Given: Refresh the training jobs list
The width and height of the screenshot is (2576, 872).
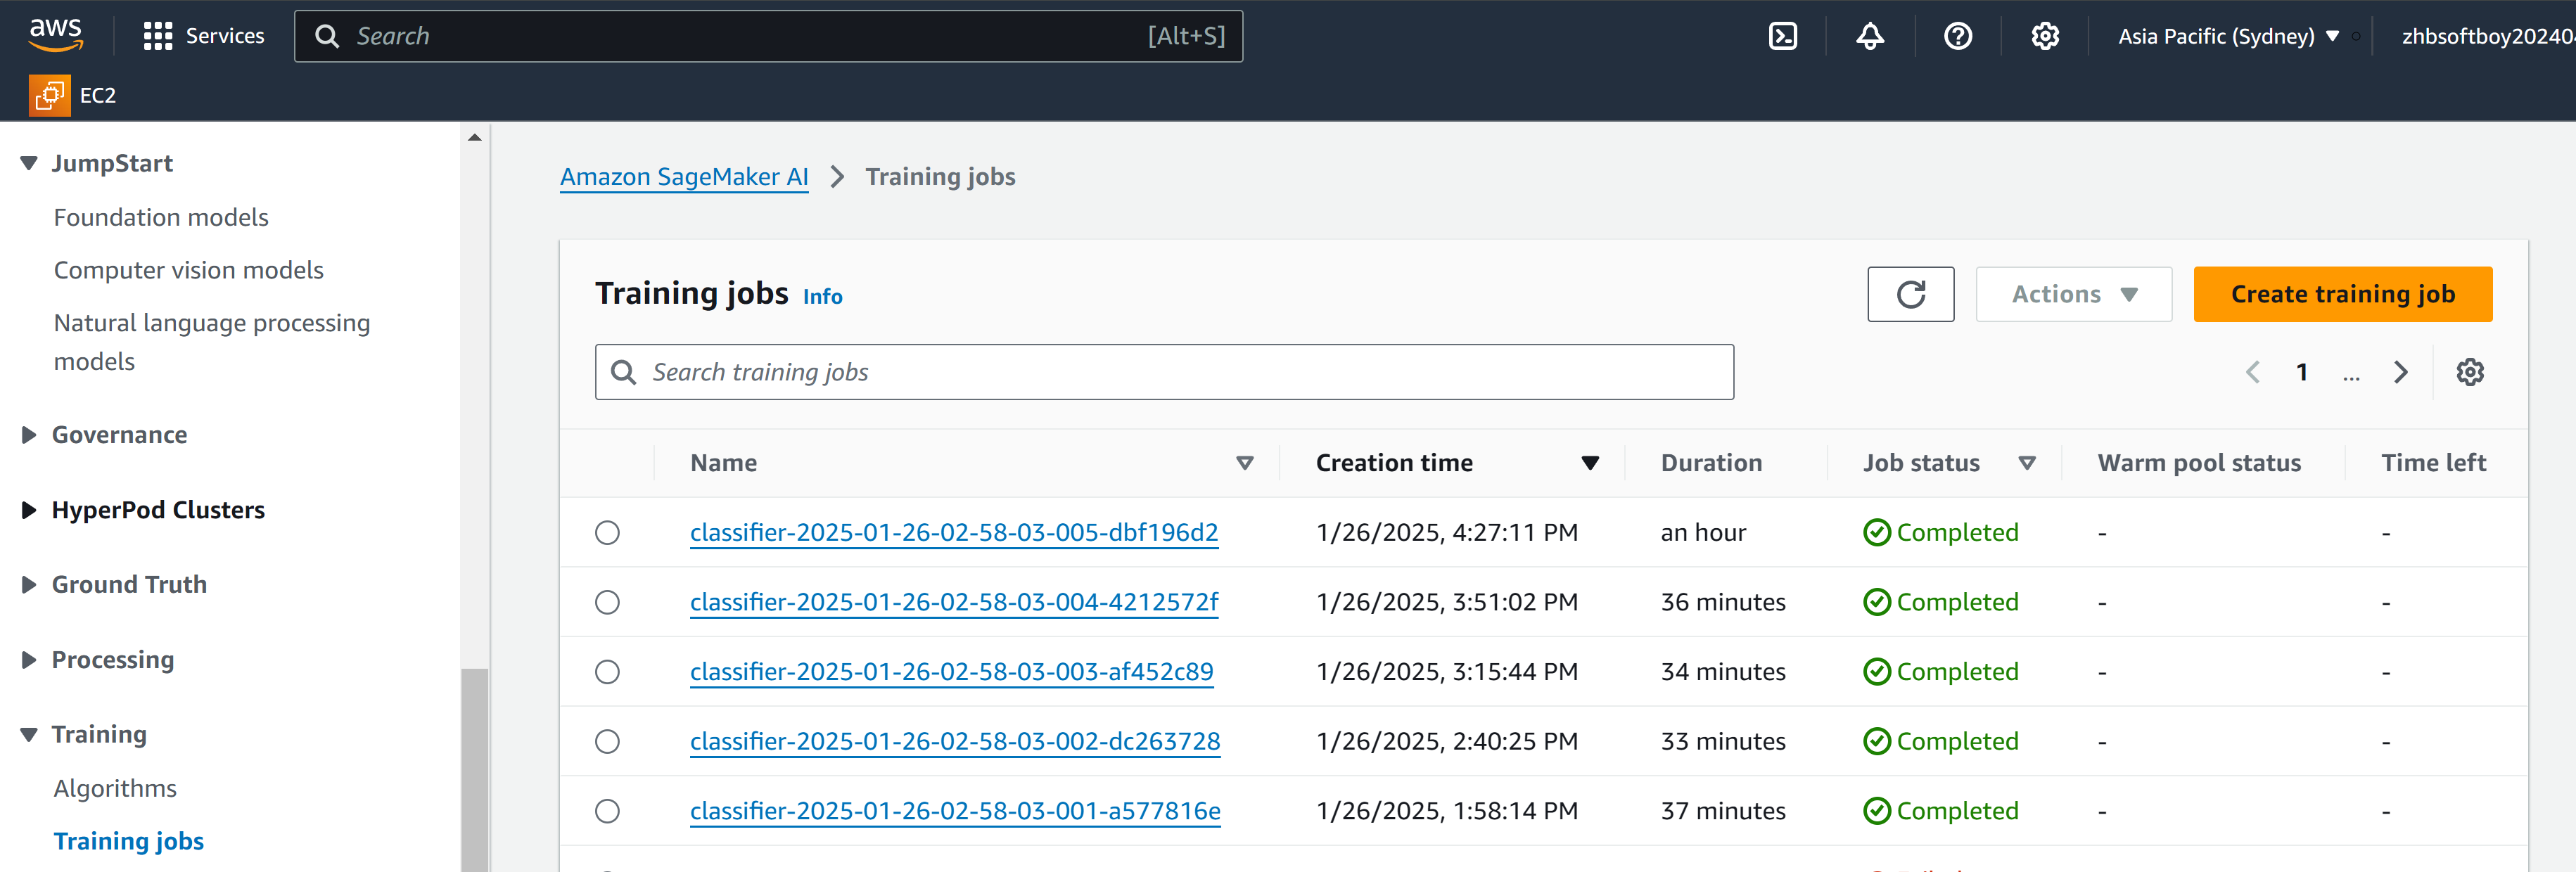Looking at the screenshot, I should pyautogui.click(x=1910, y=294).
